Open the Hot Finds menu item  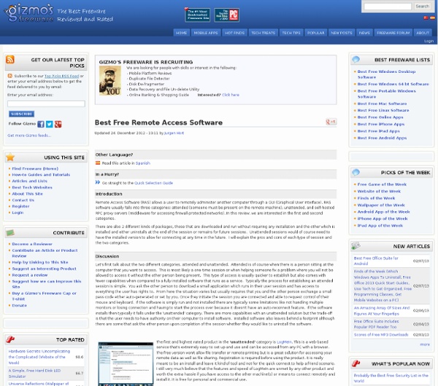coord(234,33)
